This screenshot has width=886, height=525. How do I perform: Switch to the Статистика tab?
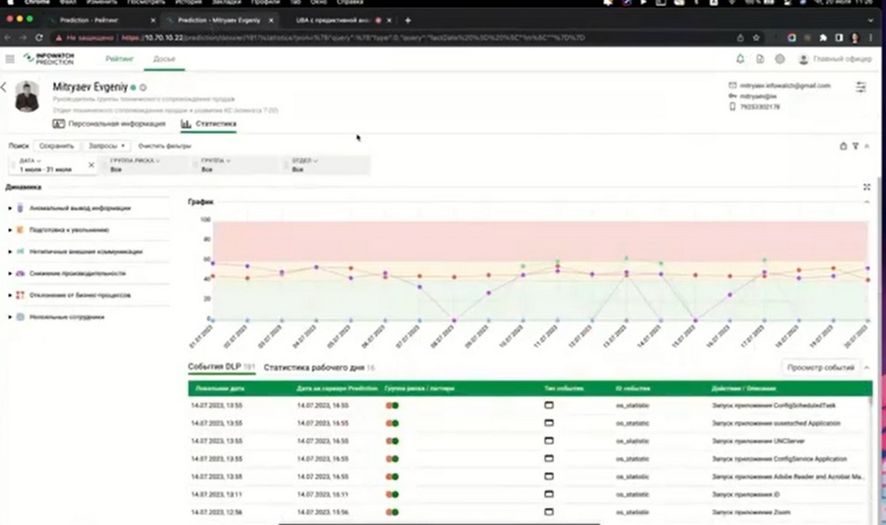click(x=208, y=123)
